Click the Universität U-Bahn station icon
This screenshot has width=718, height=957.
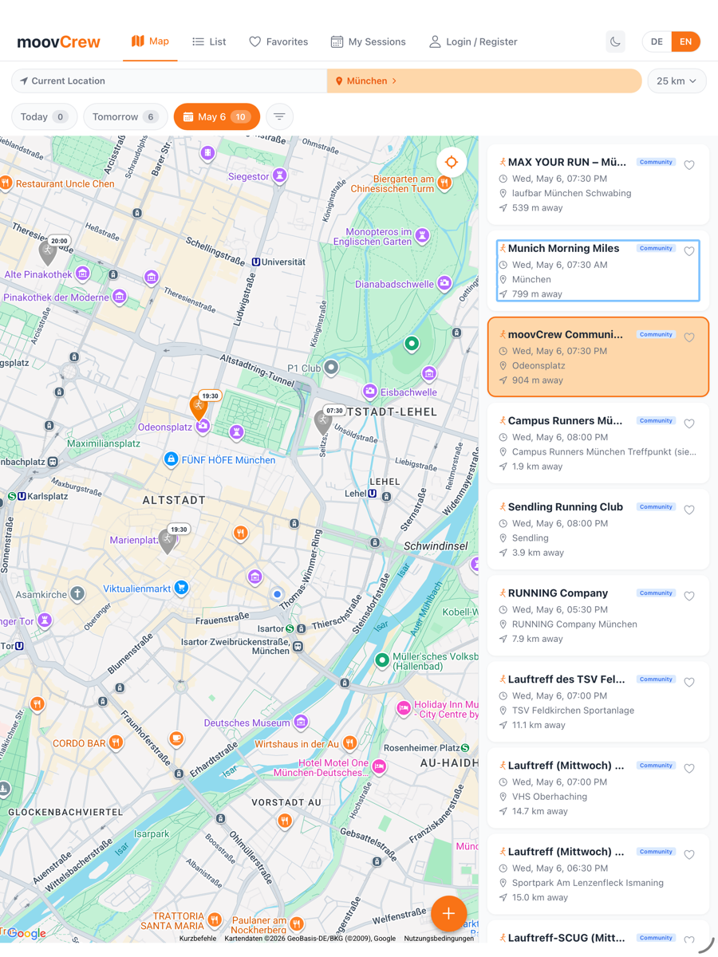[256, 262]
